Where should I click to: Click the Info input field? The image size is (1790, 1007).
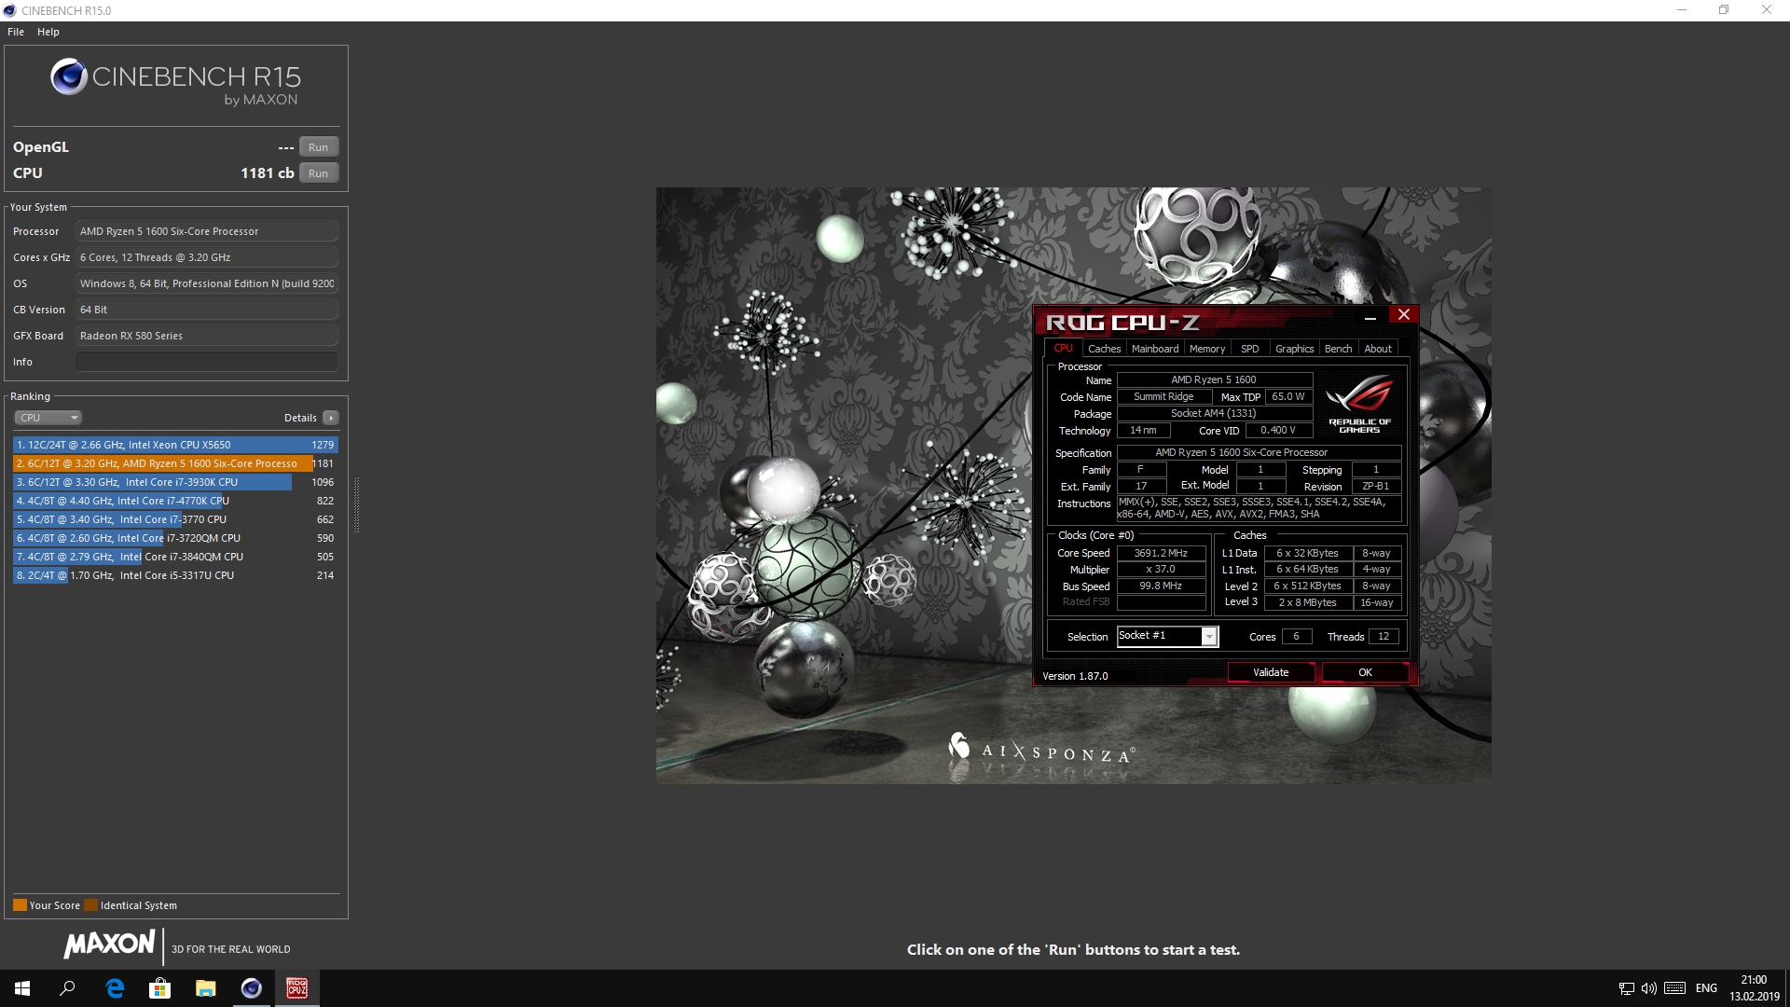(206, 361)
